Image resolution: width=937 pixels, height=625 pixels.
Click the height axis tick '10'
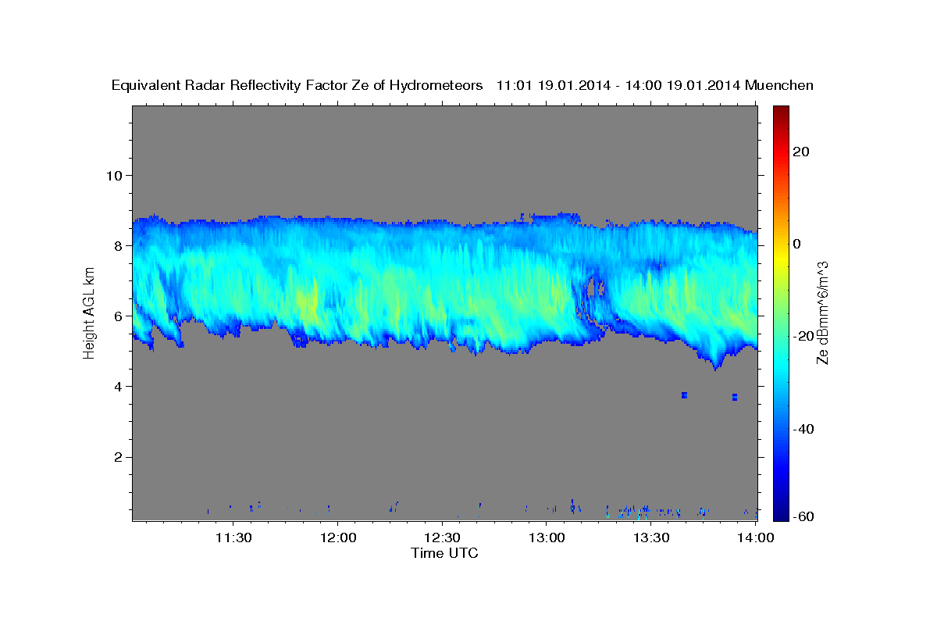[x=114, y=175]
